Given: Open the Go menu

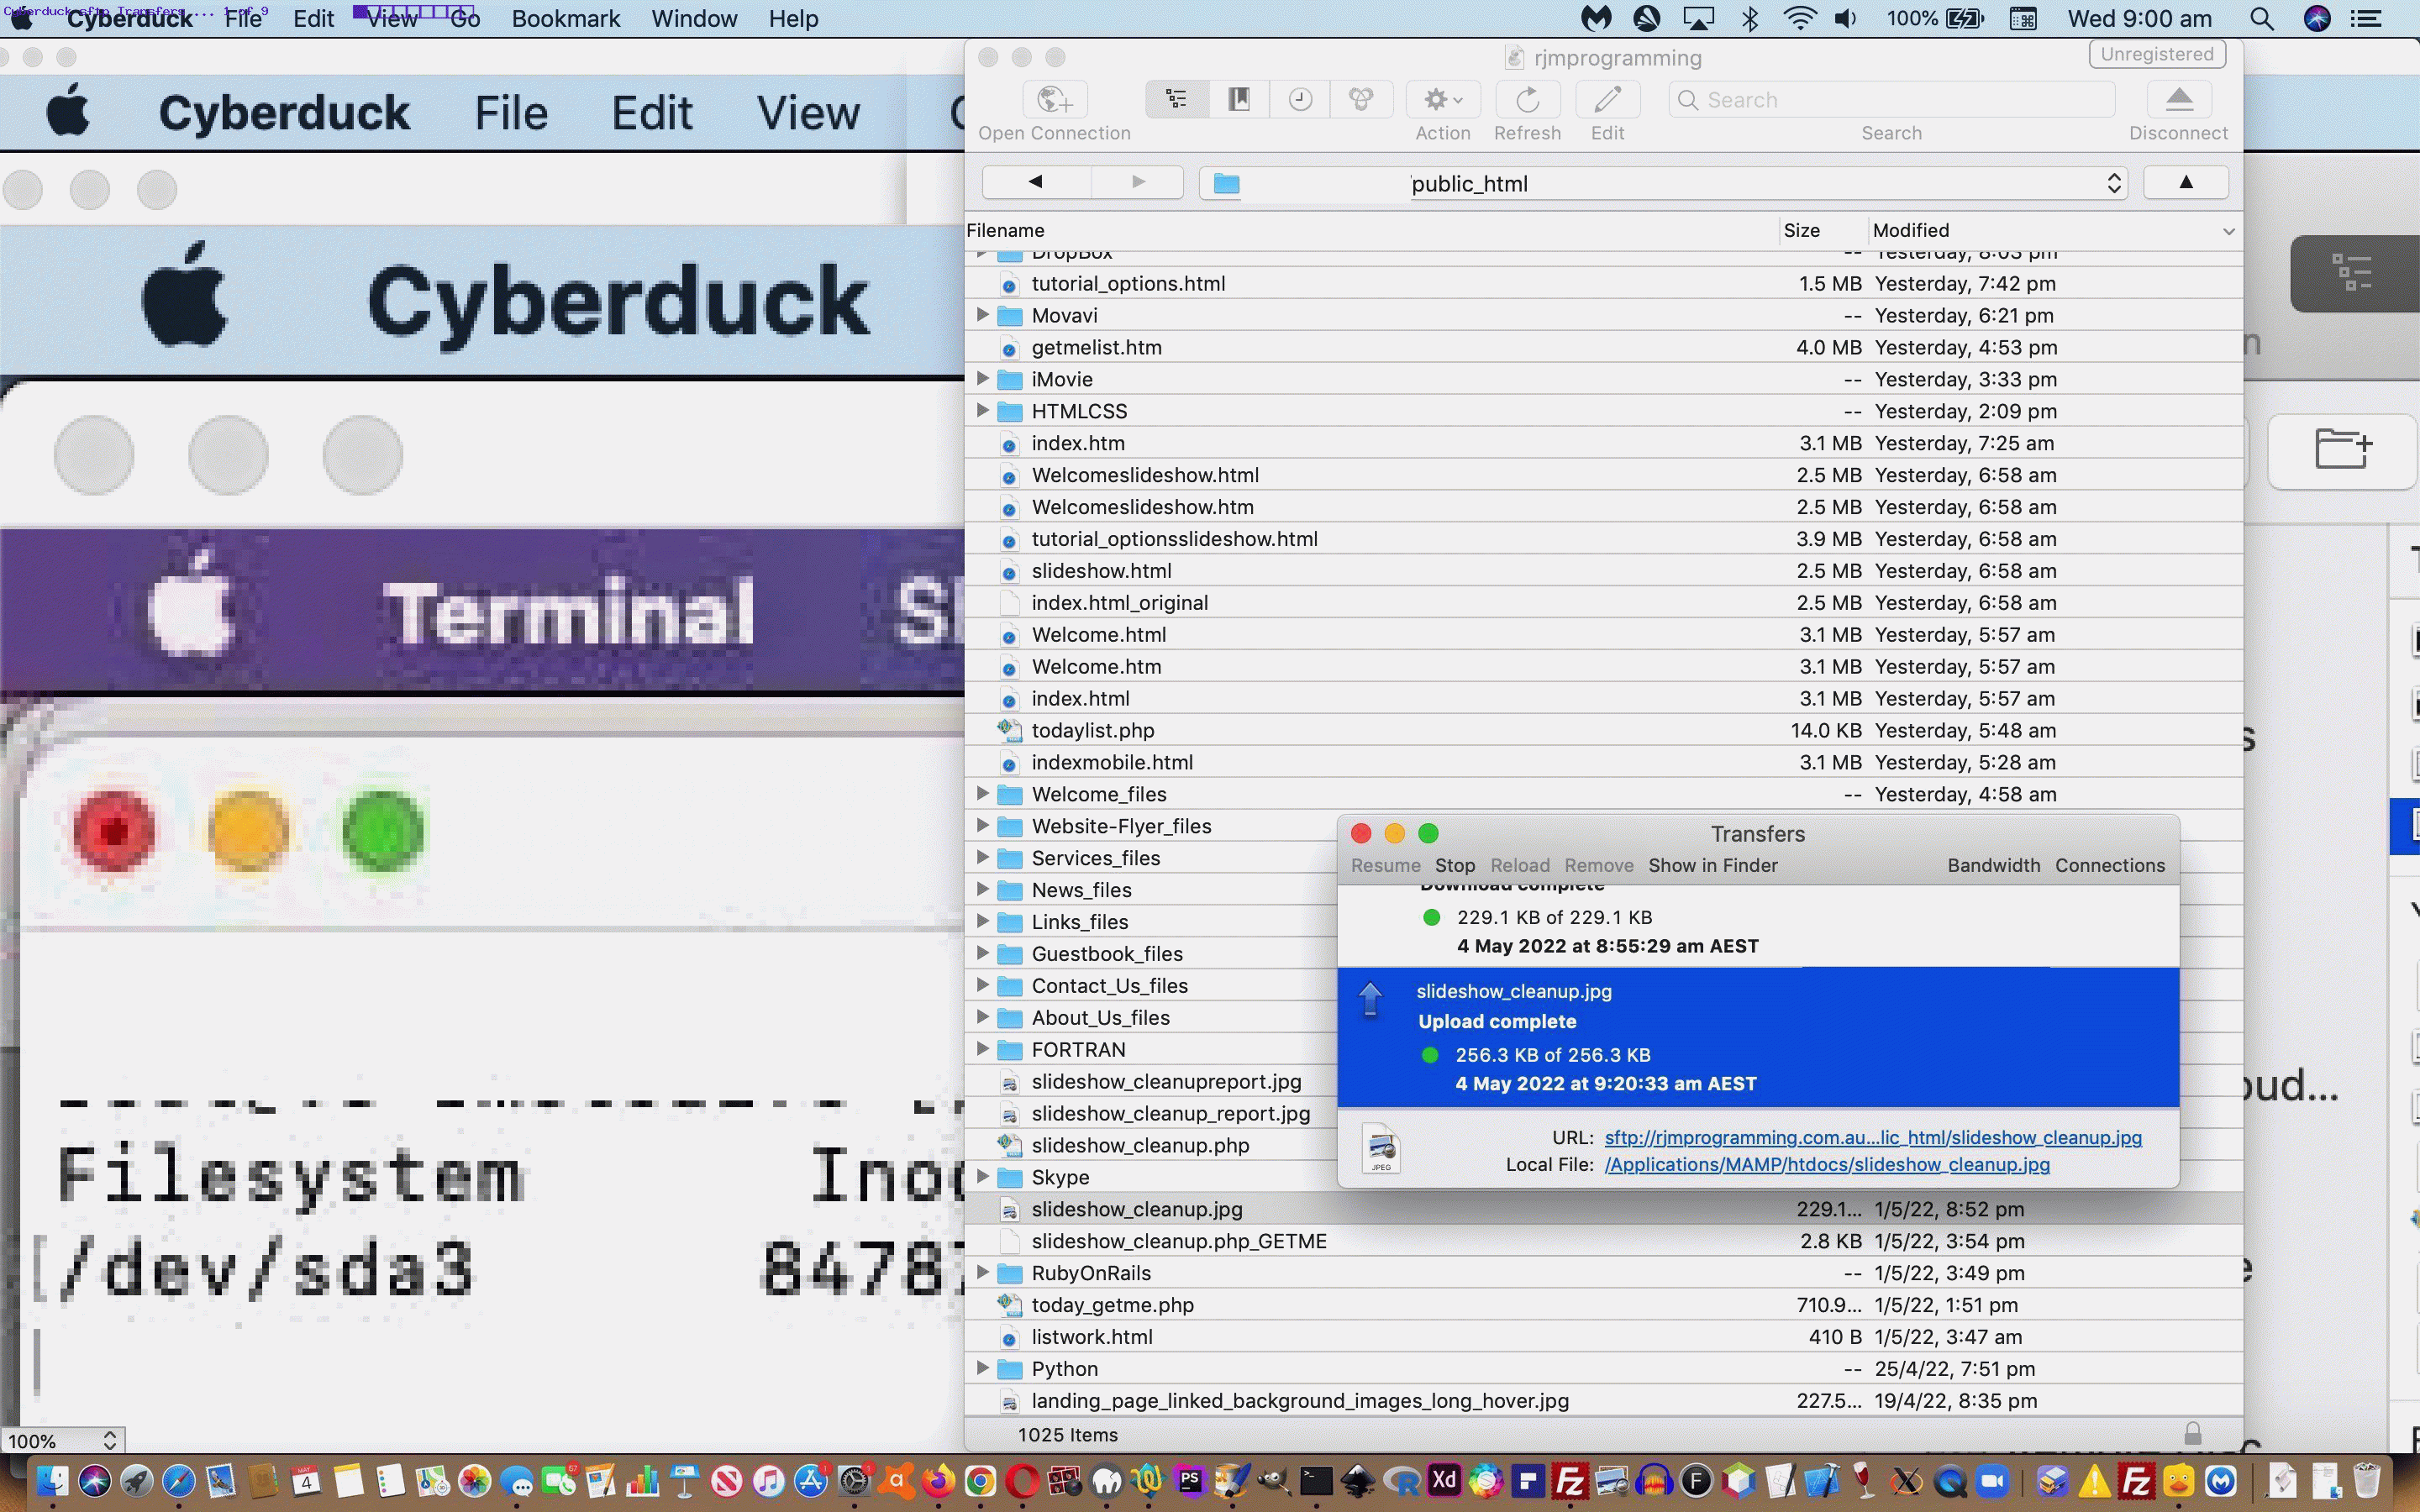Looking at the screenshot, I should pos(465,18).
